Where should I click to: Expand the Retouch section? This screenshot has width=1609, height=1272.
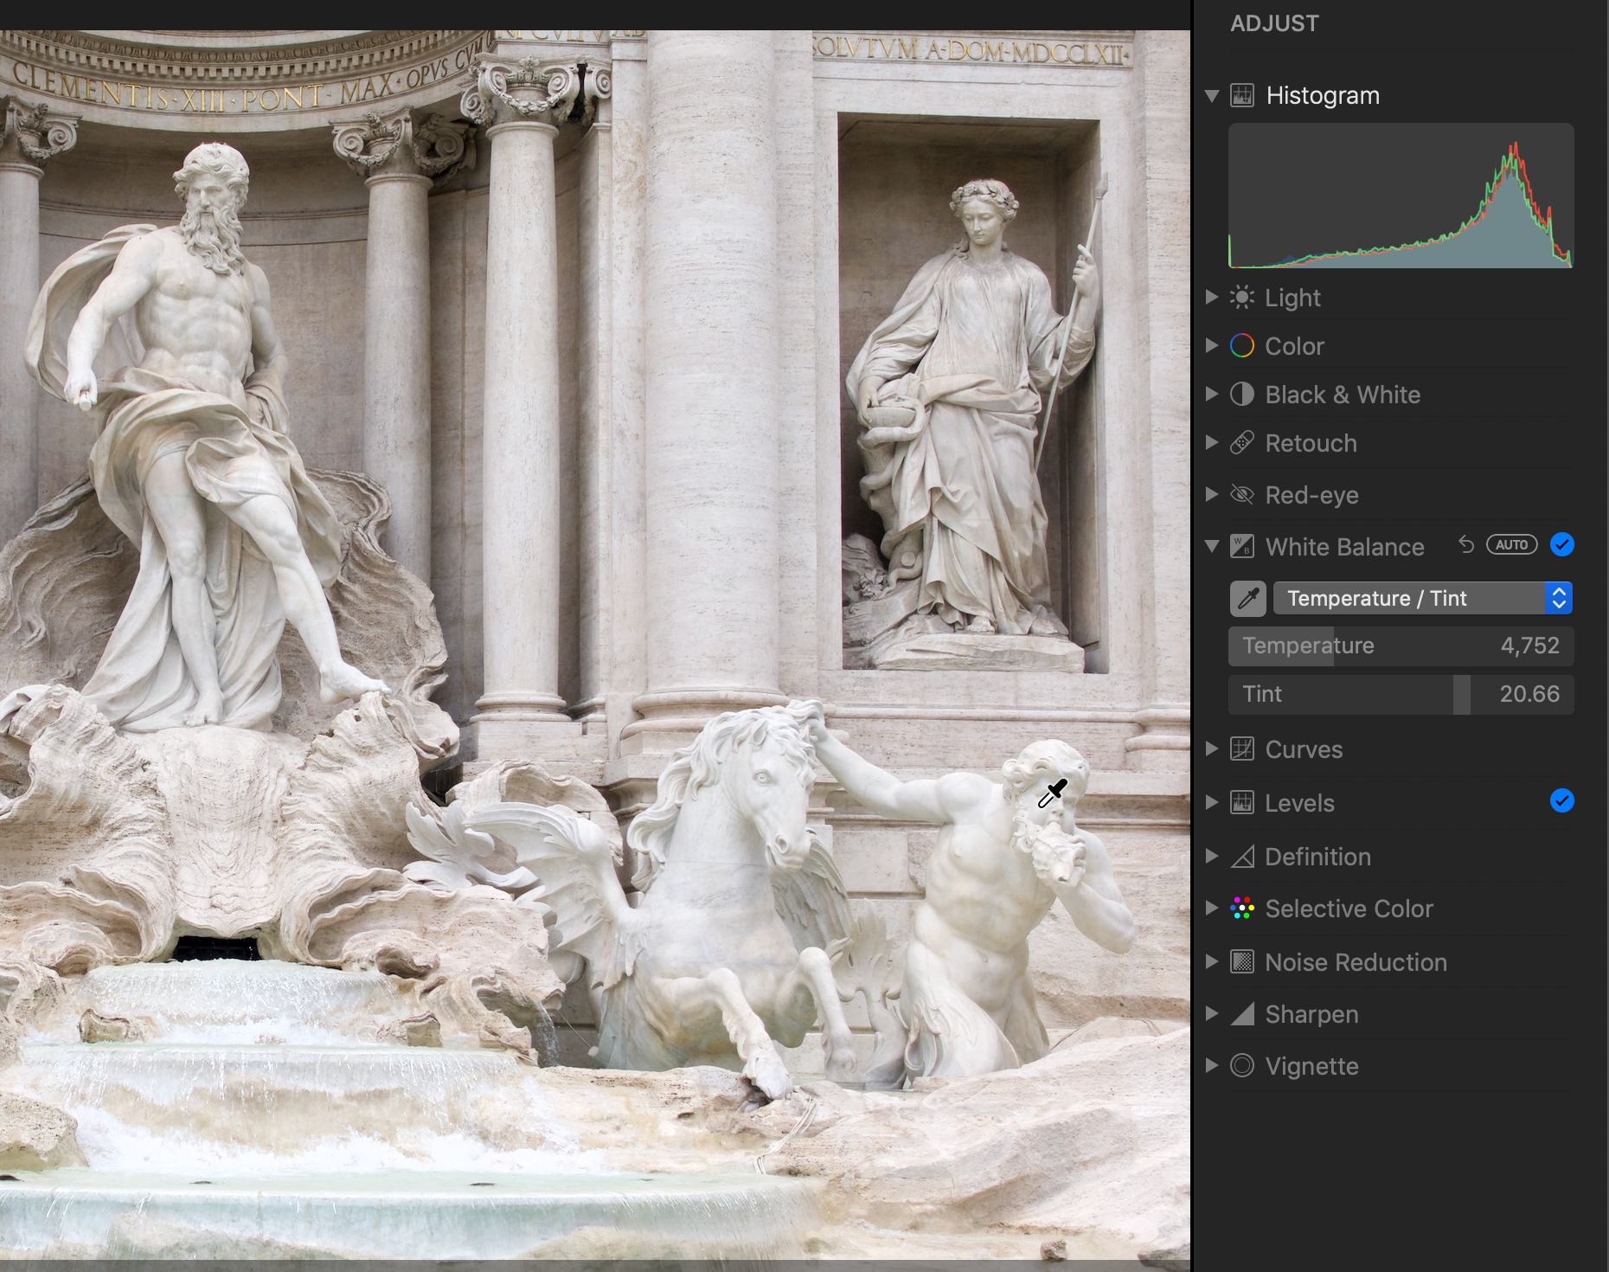tap(1212, 443)
